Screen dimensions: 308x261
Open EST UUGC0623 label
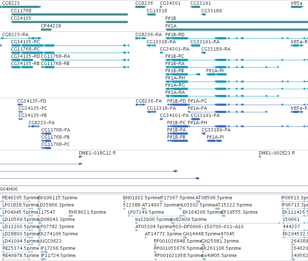click(50, 241)
